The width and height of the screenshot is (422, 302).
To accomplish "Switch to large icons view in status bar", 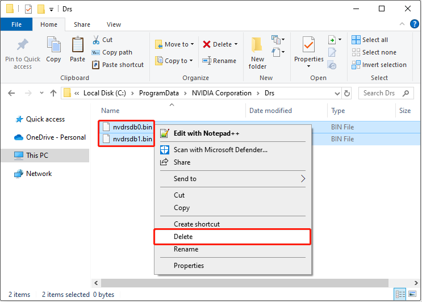I will [414, 295].
